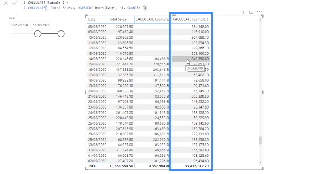Click the scroll-down arrow of the table

pyautogui.click(x=260, y=162)
